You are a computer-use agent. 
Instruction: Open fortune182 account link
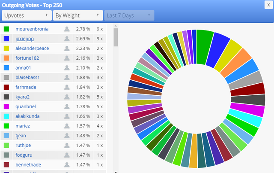pos(27,58)
